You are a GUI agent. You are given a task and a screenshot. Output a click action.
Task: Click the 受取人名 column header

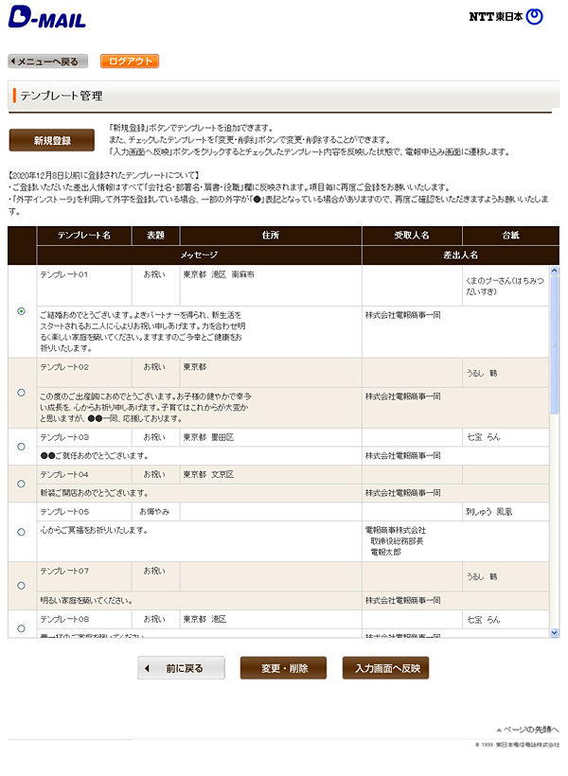point(412,236)
